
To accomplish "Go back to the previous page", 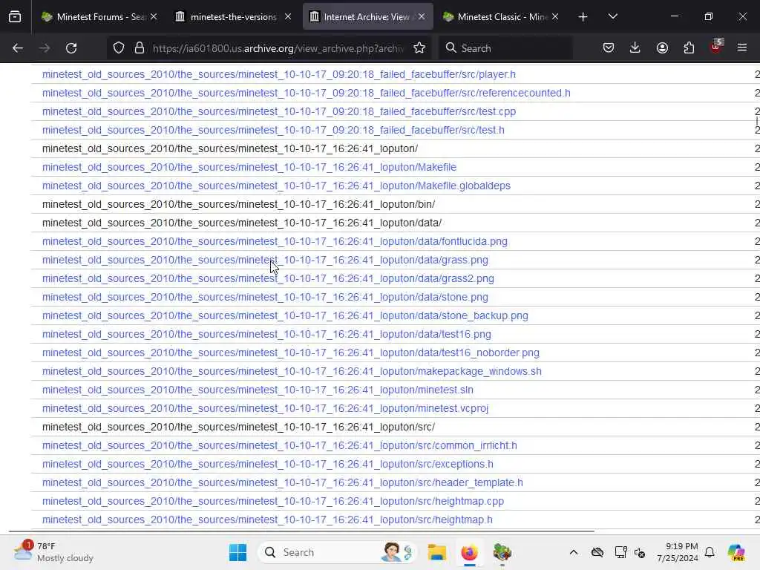I will tap(18, 48).
